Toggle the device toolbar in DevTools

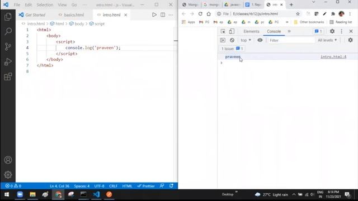(x=232, y=31)
